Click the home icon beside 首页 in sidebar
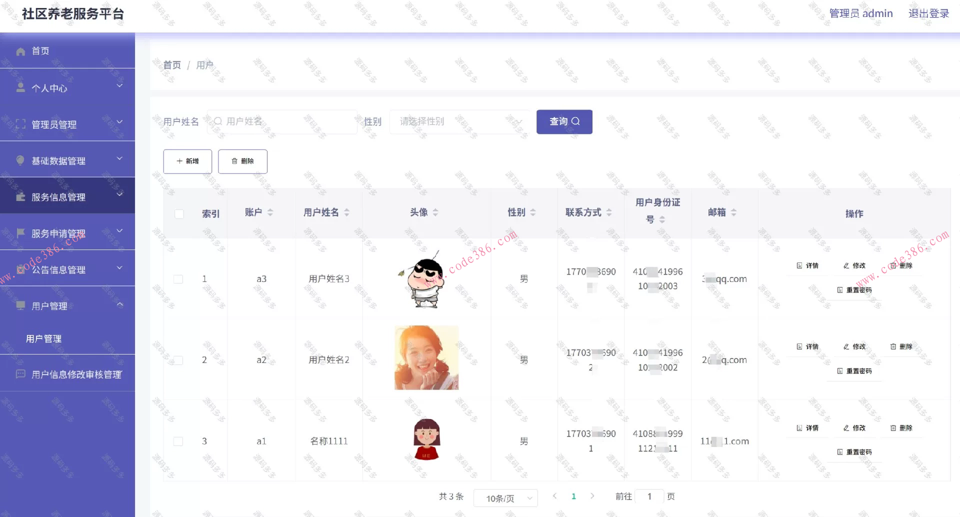 coord(20,50)
